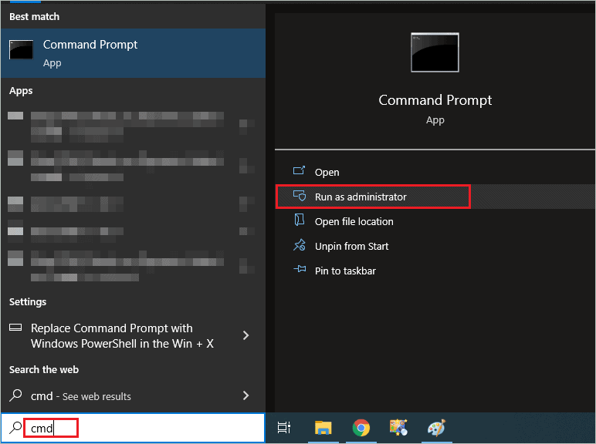Click cmd - See web results
The width and height of the screenshot is (596, 444).
[x=80, y=396]
